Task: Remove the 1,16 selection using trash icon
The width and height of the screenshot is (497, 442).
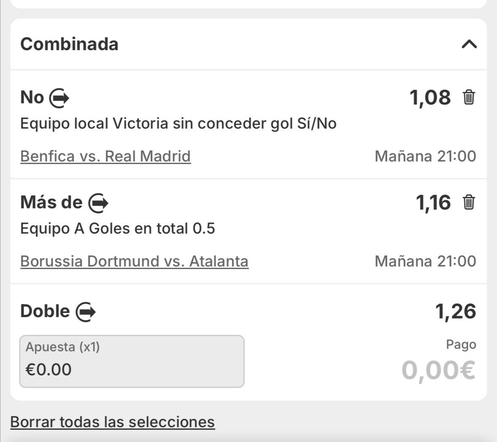Action: (x=469, y=202)
